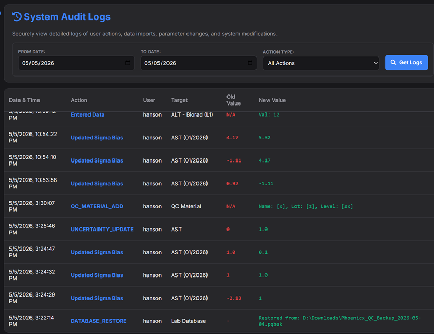Click the 5/5/2026, 3:30:07 PM timestamp
Image resolution: width=434 pixels, height=334 pixels.
(32, 206)
